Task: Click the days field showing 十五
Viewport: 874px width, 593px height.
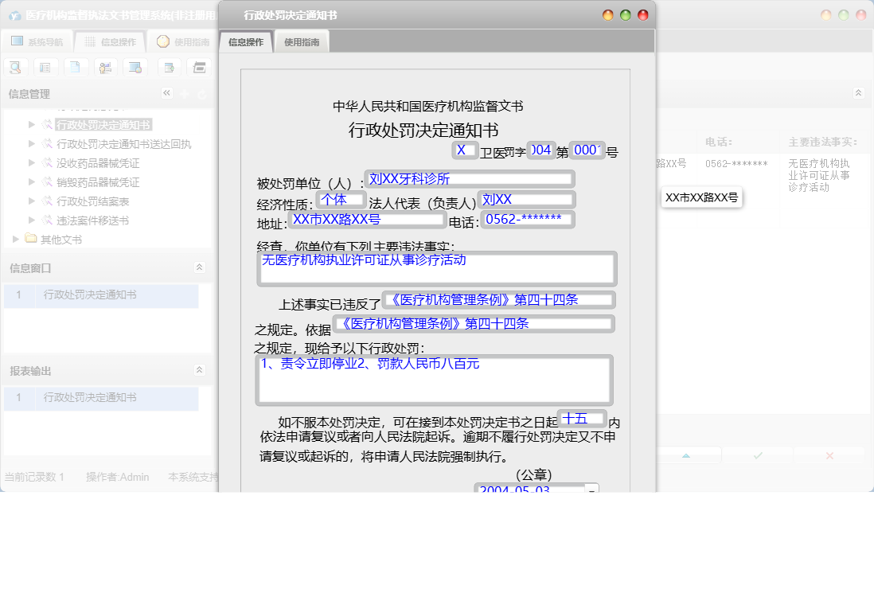Action: click(583, 419)
